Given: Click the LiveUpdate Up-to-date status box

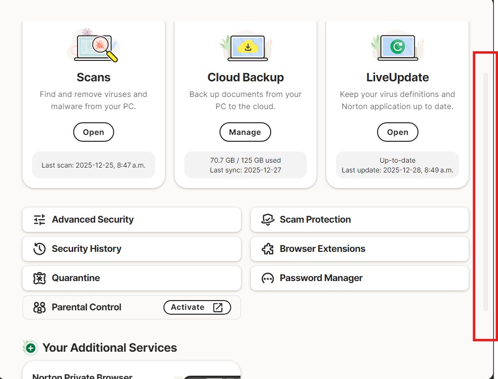Looking at the screenshot, I should (x=398, y=165).
